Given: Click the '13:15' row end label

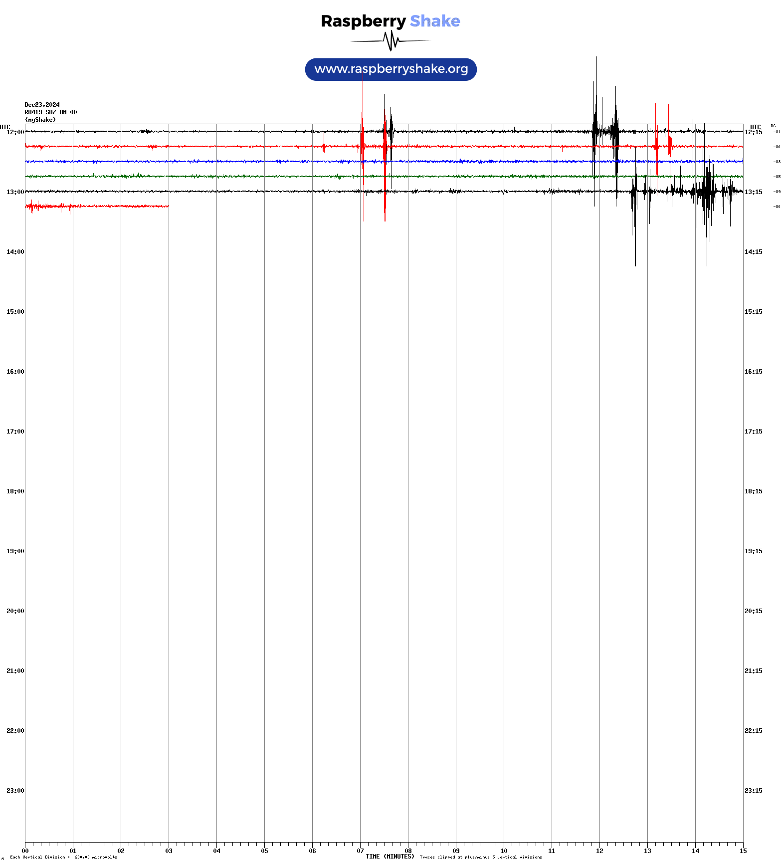Looking at the screenshot, I should [754, 192].
